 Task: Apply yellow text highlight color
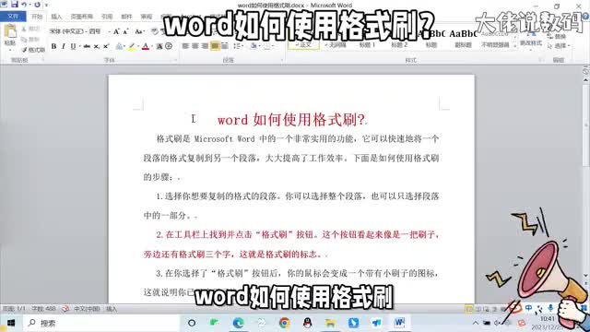point(132,46)
